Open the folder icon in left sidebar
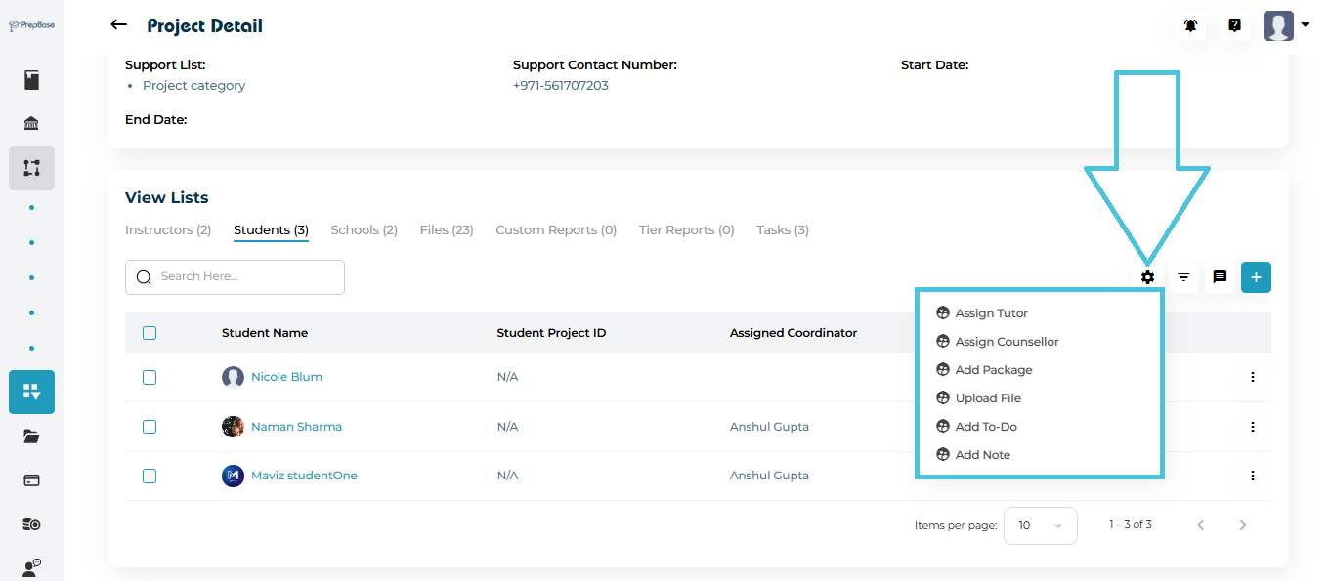This screenshot has height=581, width=1330. coord(31,436)
